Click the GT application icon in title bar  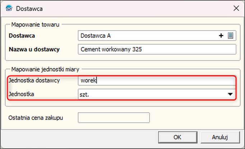(8, 7)
